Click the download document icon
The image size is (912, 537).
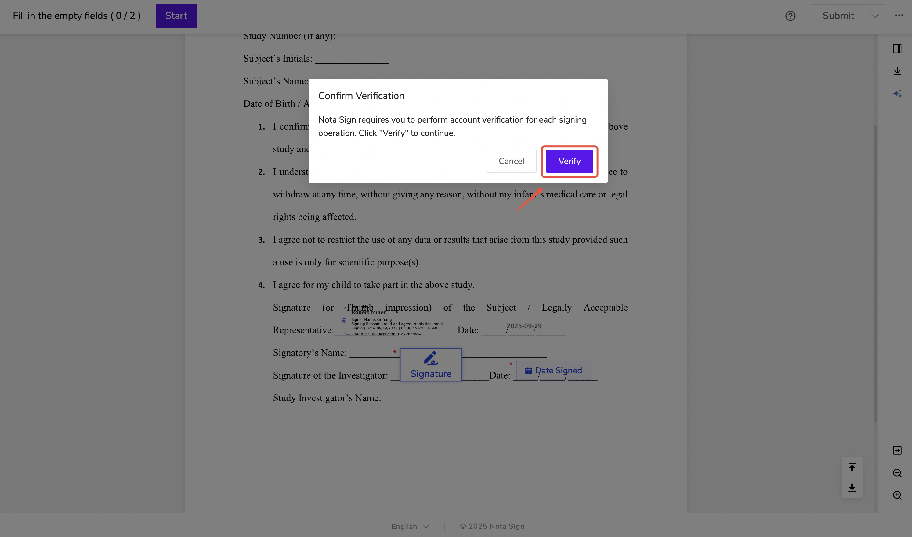(897, 71)
